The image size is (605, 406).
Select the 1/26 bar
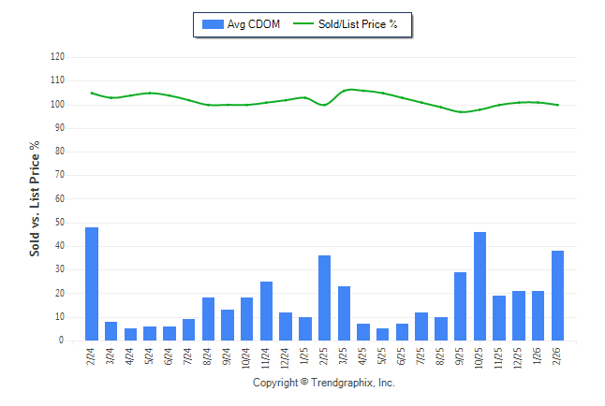[538, 316]
